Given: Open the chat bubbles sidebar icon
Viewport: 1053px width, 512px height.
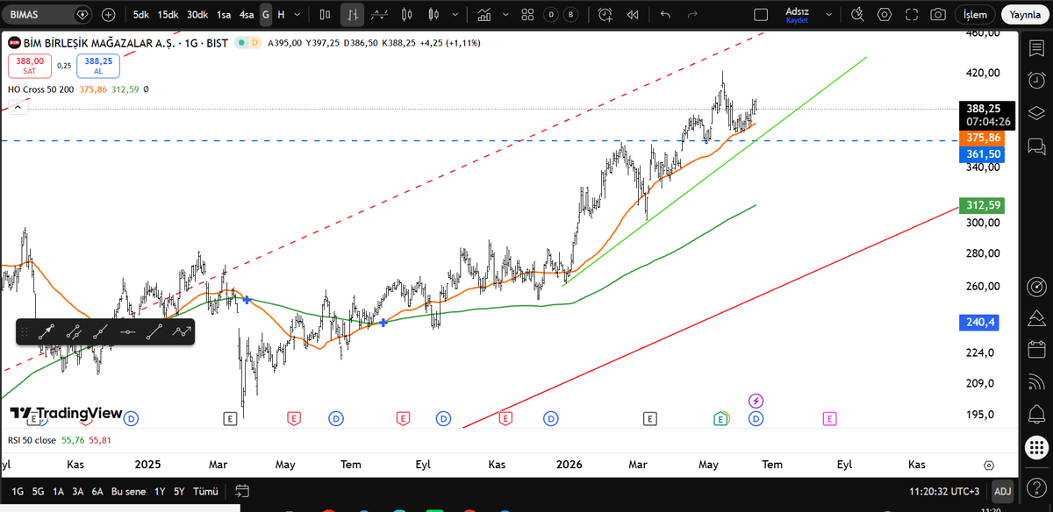Looking at the screenshot, I should coord(1036,145).
